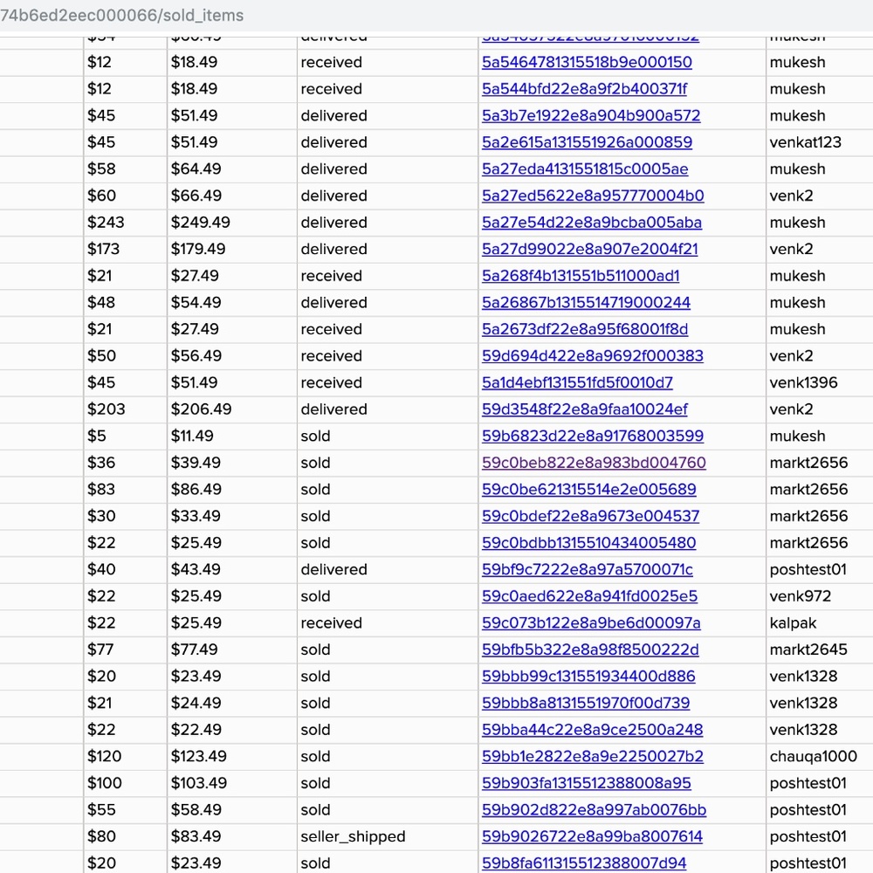Image resolution: width=873 pixels, height=873 pixels.
Task: Open order link 59c073b122e8a9be6d00097a
Action: [x=591, y=623]
